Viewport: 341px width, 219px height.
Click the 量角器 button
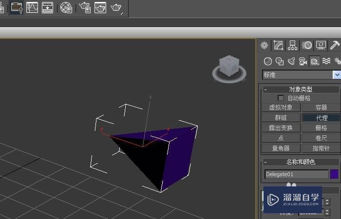281,148
